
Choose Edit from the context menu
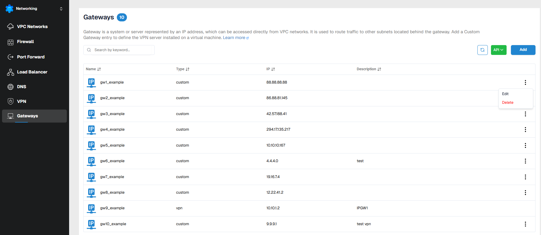(505, 94)
